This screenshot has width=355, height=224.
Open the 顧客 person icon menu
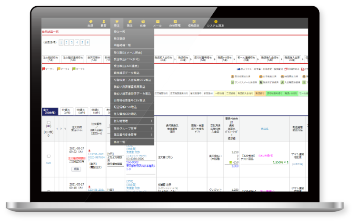[103, 23]
